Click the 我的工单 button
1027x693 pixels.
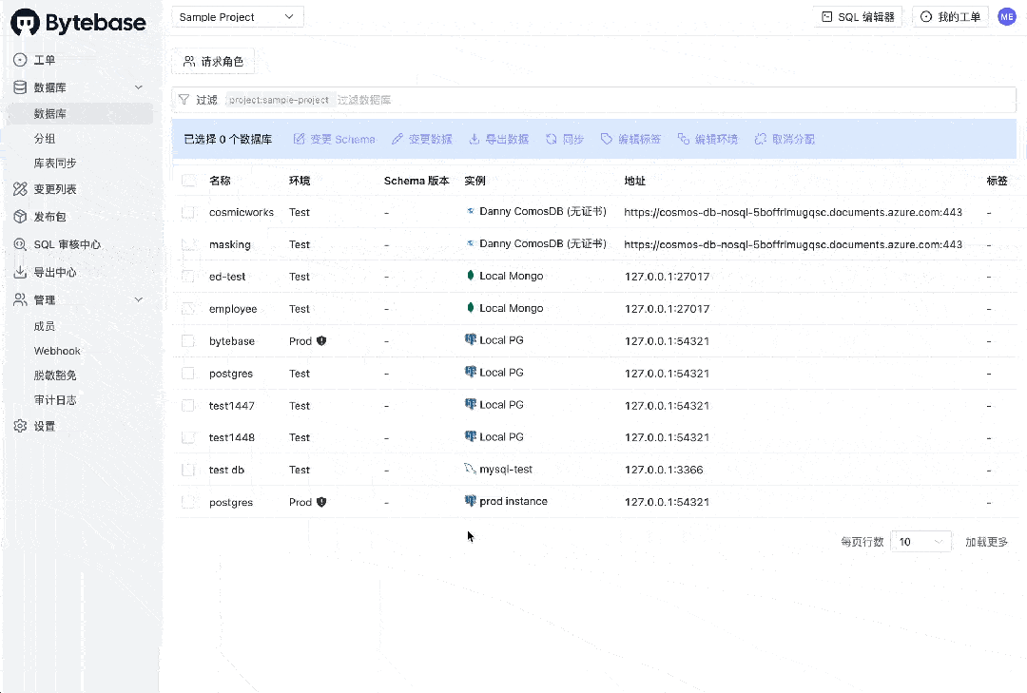click(x=950, y=17)
